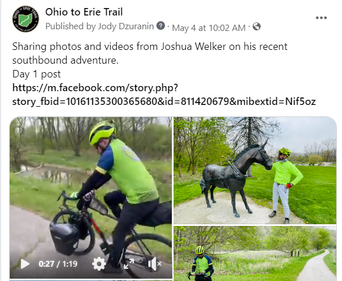Image resolution: width=342 pixels, height=281 pixels.
Task: Open the trail path photo
Action: pyautogui.click(x=255, y=253)
